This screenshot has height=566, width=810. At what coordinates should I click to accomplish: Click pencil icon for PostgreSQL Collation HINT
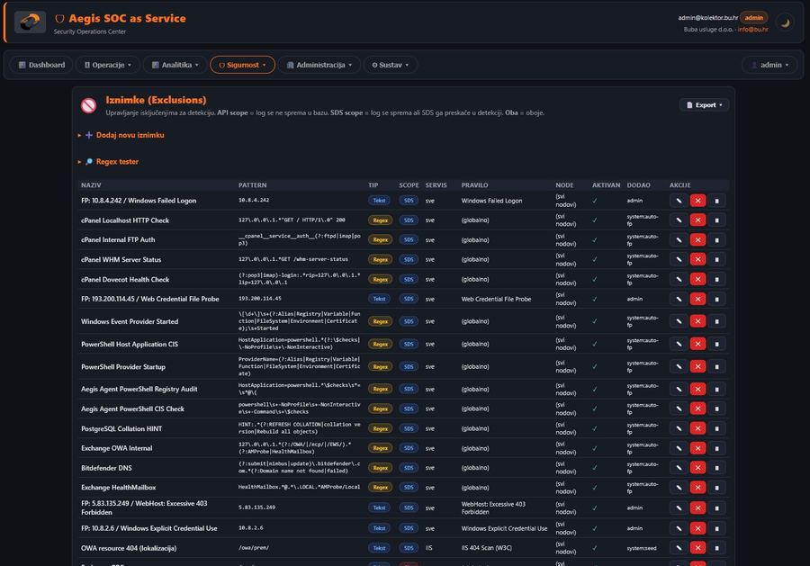[x=679, y=428]
